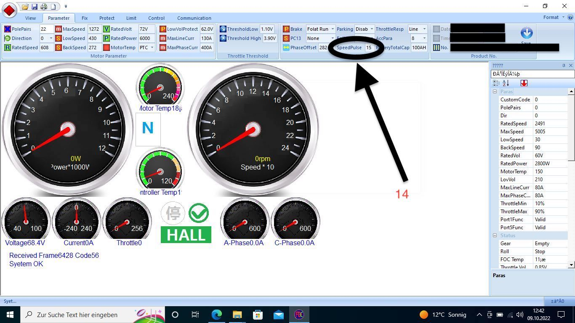
Task: Switch to the Protect tab
Action: (106, 18)
